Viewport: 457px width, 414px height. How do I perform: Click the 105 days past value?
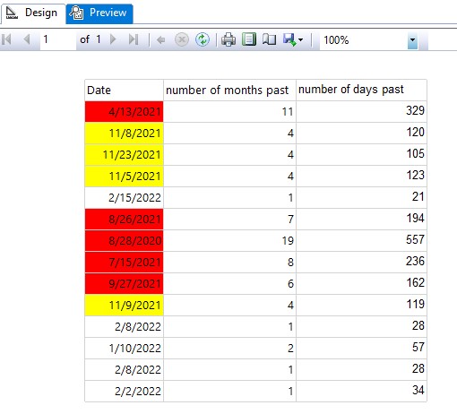tap(415, 153)
